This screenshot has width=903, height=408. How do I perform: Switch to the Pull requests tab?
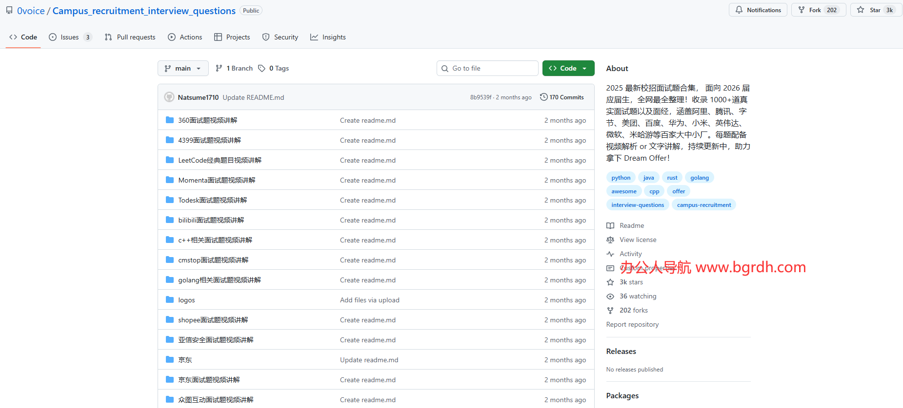pos(130,37)
